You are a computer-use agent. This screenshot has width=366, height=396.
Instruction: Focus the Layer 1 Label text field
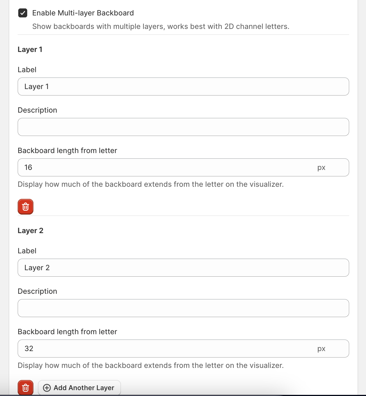(x=183, y=87)
